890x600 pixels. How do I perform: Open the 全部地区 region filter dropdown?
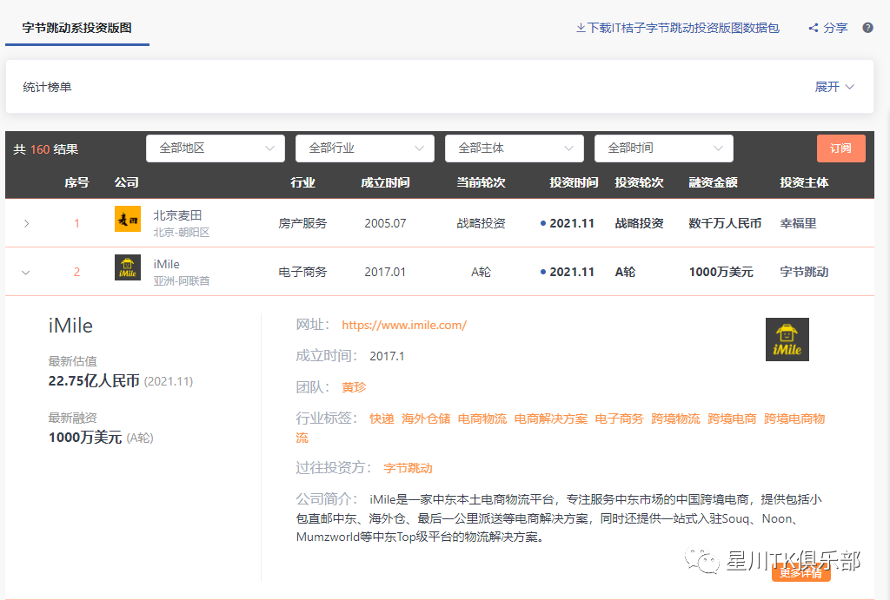coord(215,148)
